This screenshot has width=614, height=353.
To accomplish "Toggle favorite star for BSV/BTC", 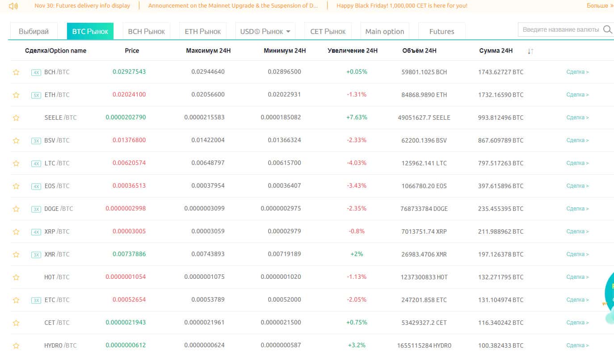I will [x=16, y=140].
